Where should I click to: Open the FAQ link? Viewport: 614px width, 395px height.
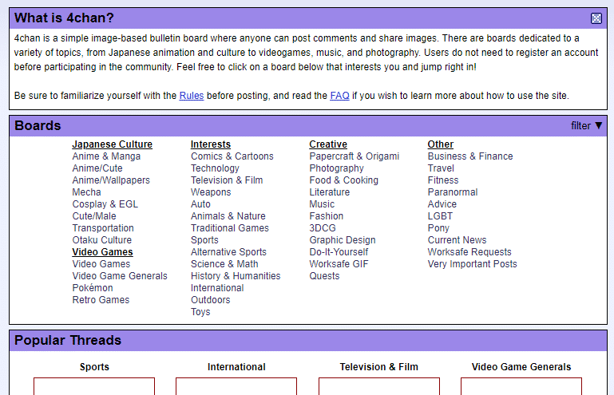[x=339, y=96]
